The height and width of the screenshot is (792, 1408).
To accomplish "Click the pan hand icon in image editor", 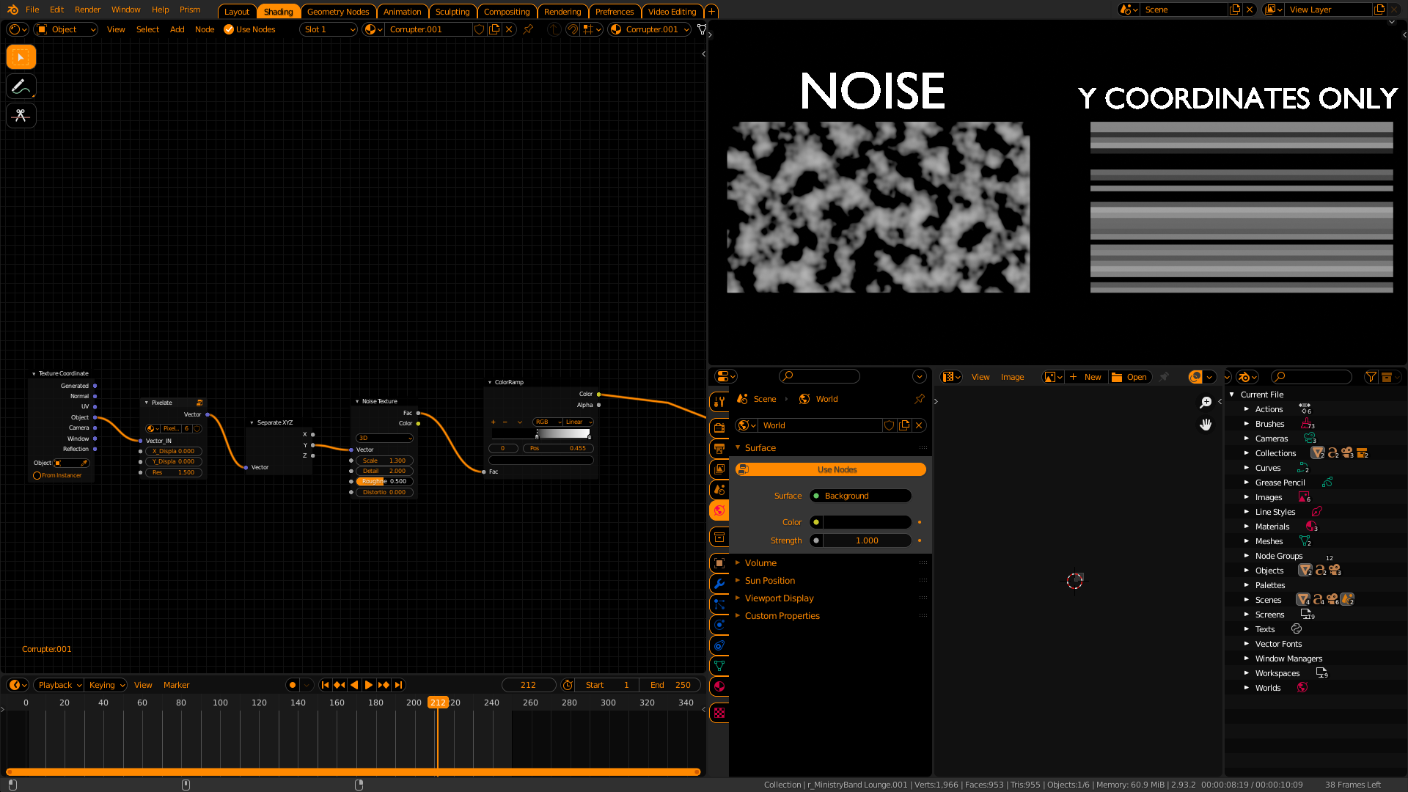I will [1206, 425].
